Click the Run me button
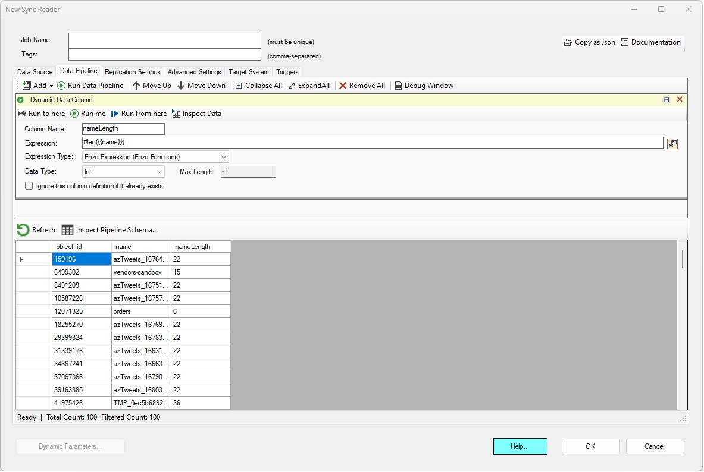 coord(88,114)
